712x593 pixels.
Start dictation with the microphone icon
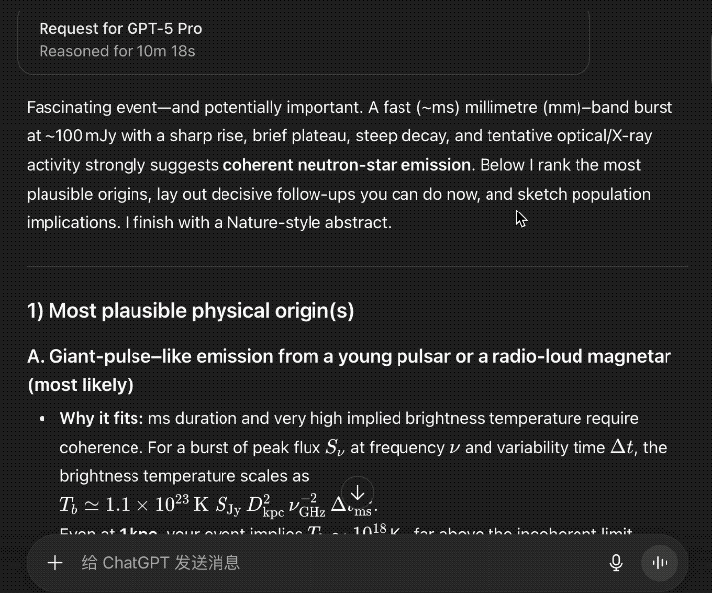pos(616,563)
